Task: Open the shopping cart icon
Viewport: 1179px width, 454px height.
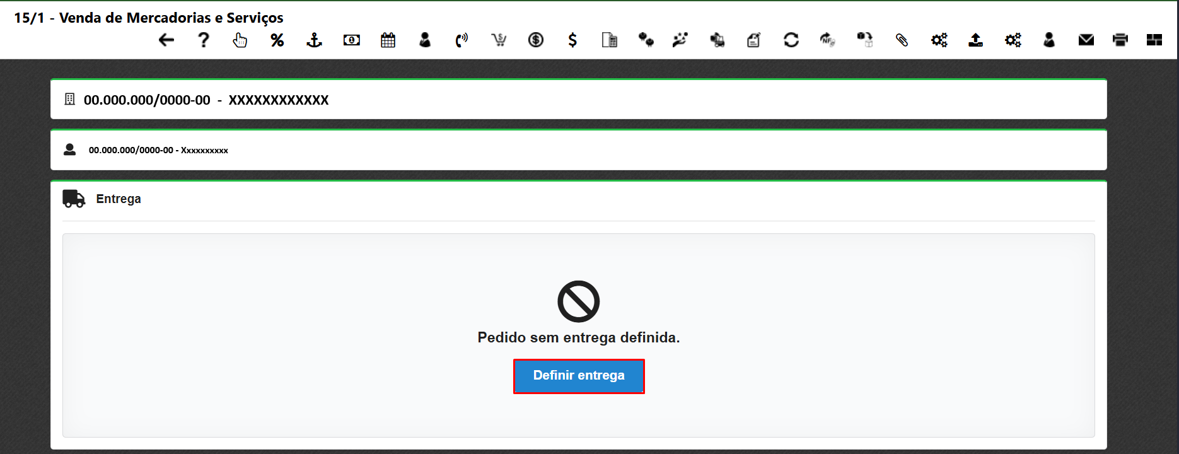Action: 499,40
